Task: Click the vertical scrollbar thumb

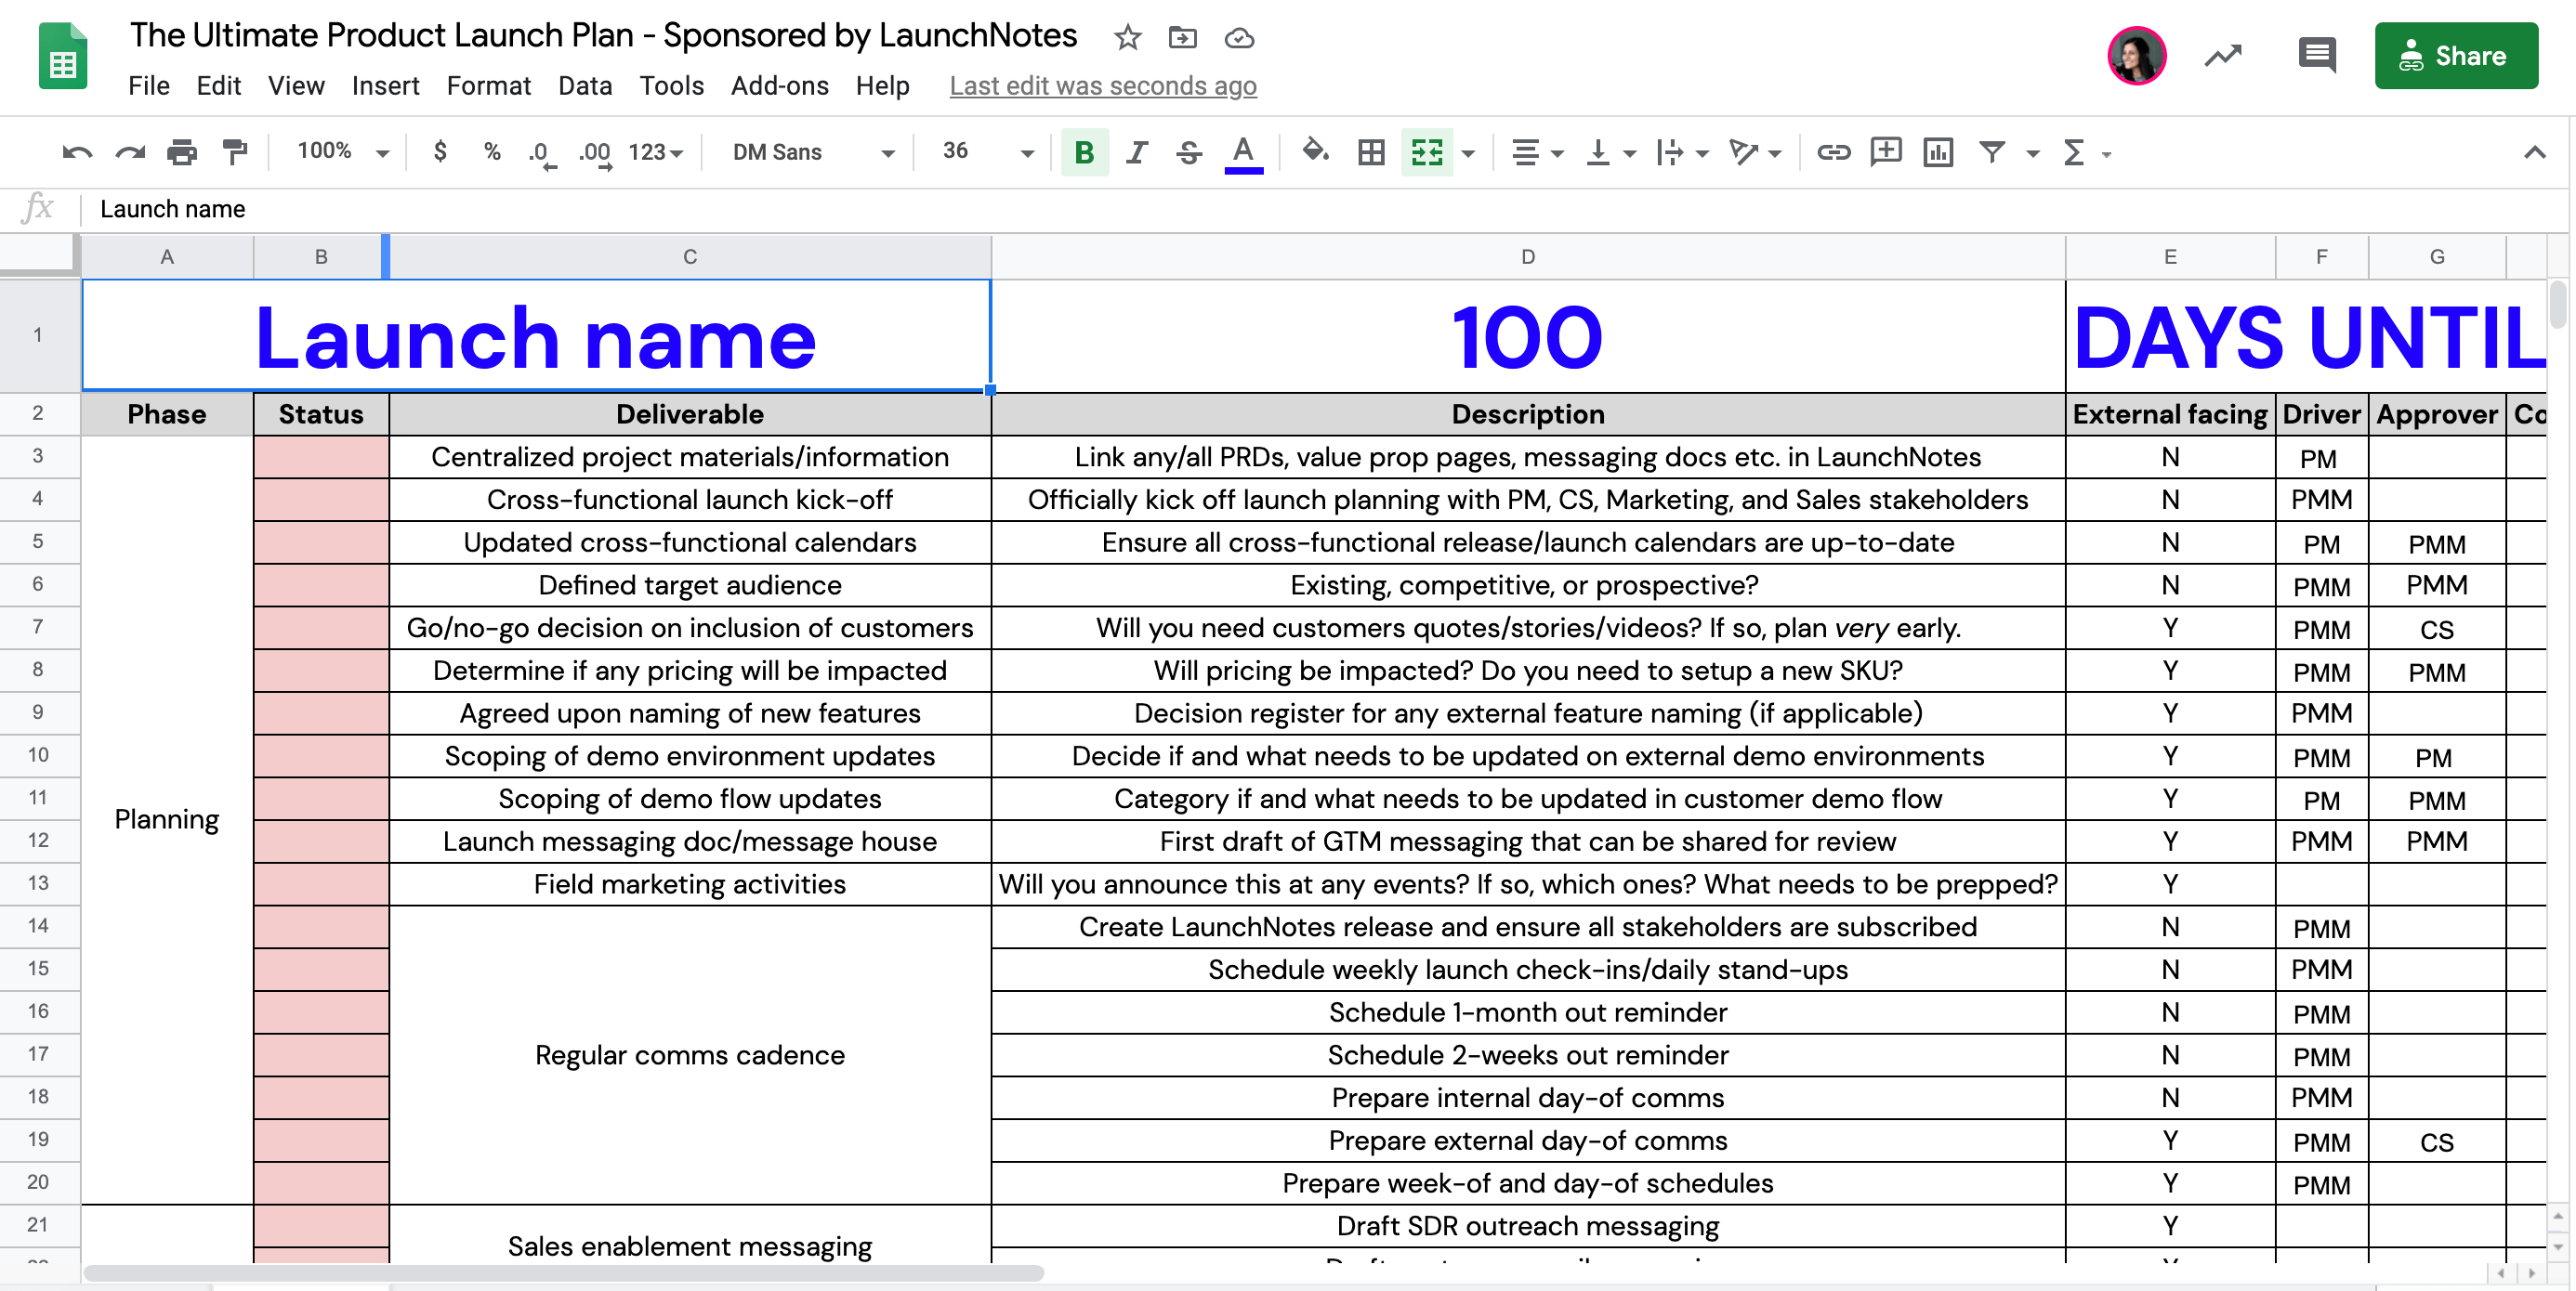Action: click(2559, 305)
